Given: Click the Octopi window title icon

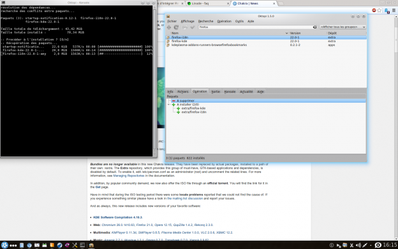Looking at the screenshot, I should click(168, 16).
